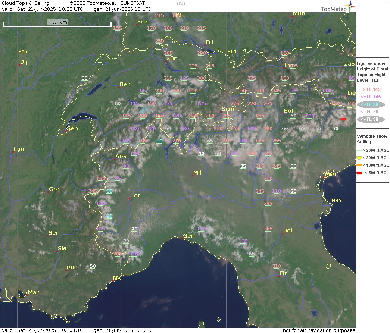Select the '<= FL 90' cyan legend entry
This screenshot has width=390, height=333.
coord(371,104)
